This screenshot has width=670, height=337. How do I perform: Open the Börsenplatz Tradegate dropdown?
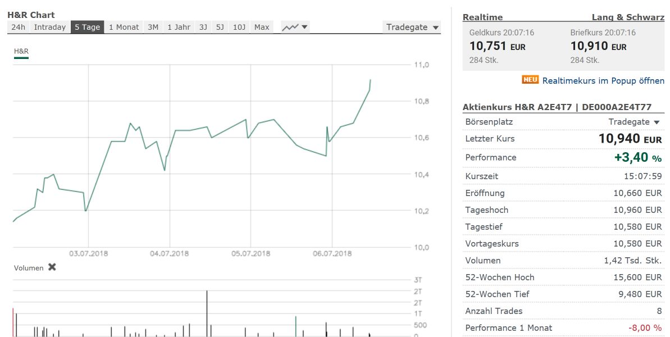click(x=634, y=122)
